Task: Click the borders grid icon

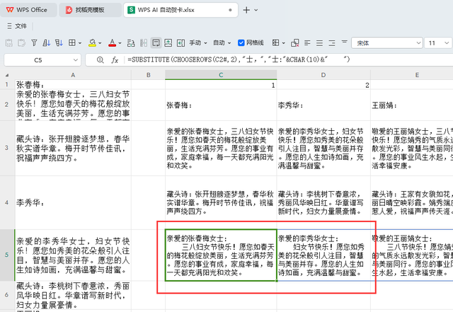Action: (x=72, y=43)
